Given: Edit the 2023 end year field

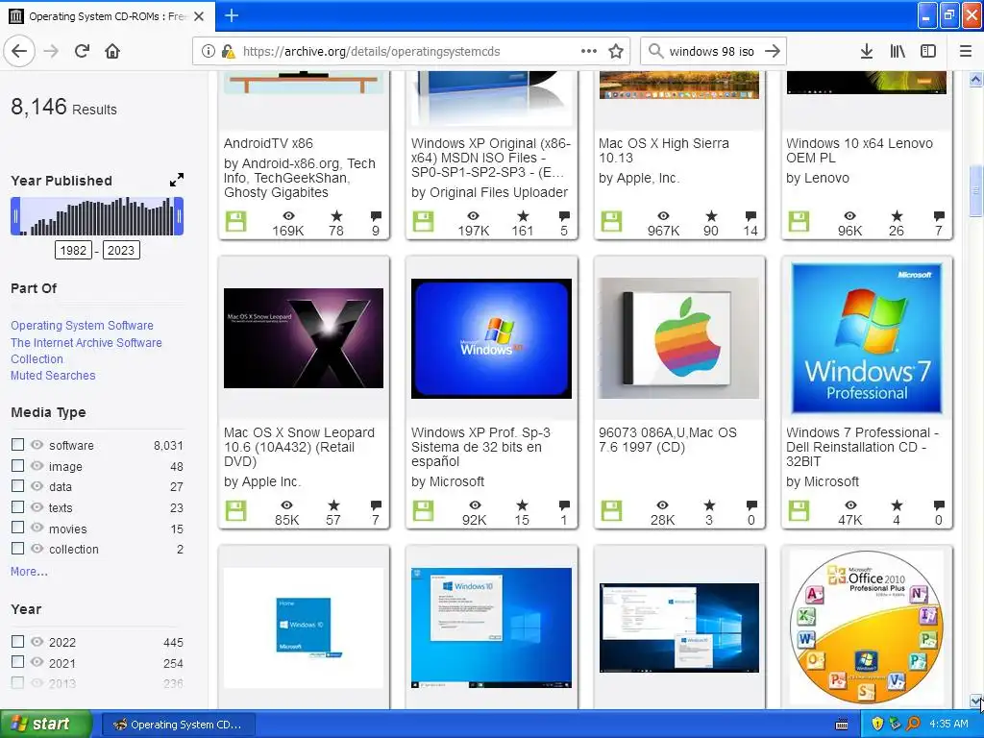Looking at the screenshot, I should coord(121,251).
